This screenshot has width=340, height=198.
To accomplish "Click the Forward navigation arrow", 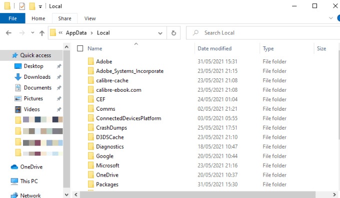I will [22, 33].
